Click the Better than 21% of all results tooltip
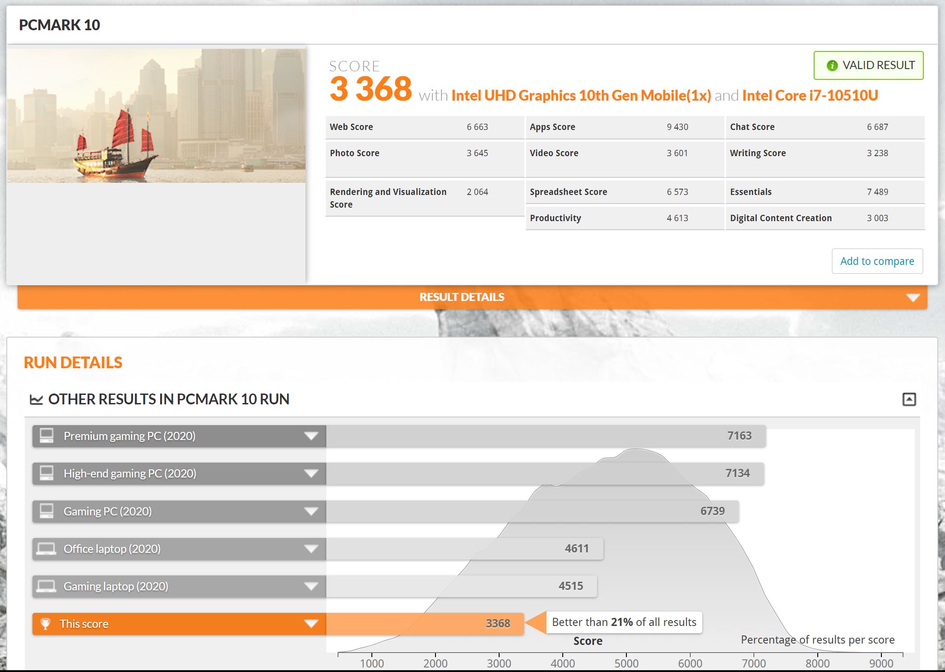The image size is (945, 672). coord(624,622)
